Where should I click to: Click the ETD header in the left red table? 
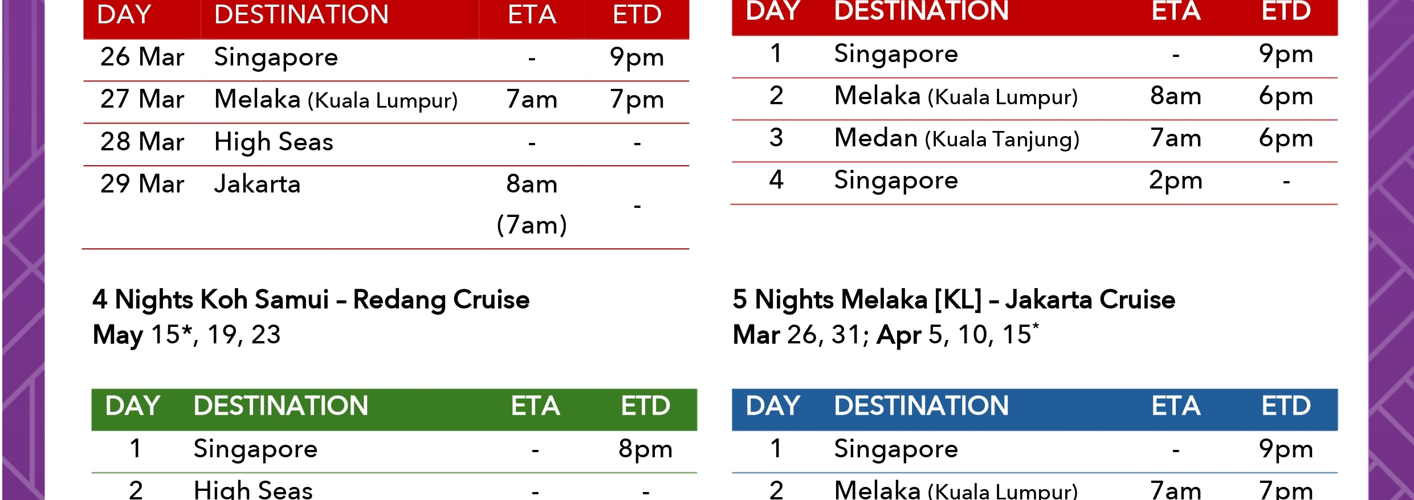pos(637,14)
